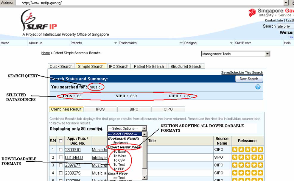Check the box for document 2300310
Screen dimensions: 294x181
pyautogui.click(x=60, y=149)
